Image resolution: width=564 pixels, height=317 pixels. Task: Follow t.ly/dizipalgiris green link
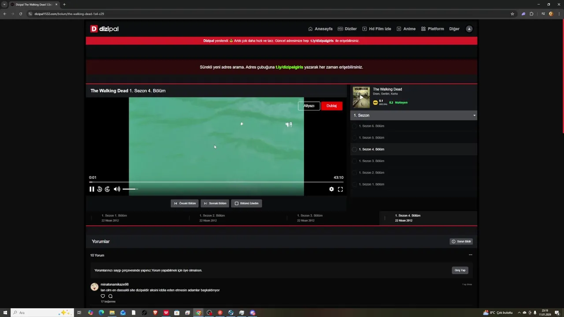pos(289,67)
